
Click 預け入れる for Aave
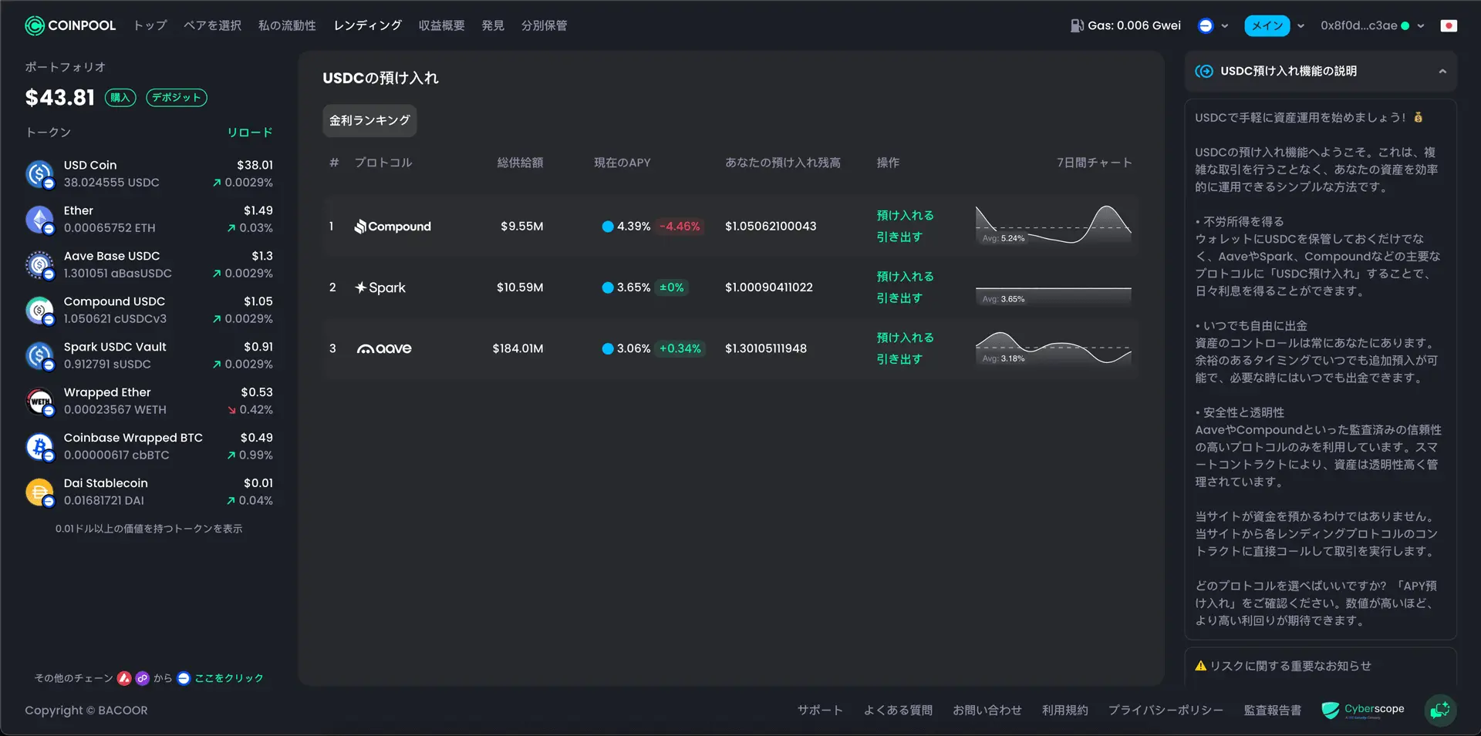tap(905, 337)
